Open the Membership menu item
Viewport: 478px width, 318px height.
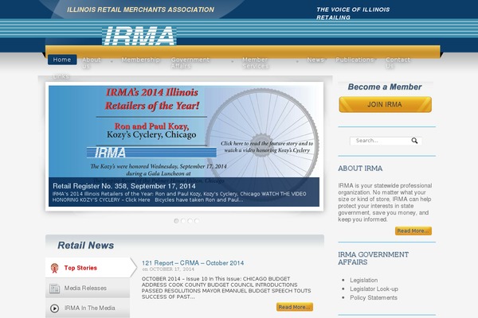click(x=140, y=60)
